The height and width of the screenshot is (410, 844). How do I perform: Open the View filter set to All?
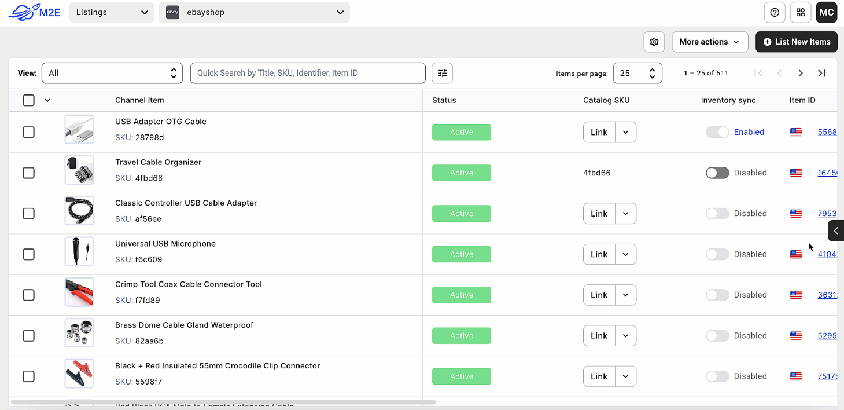(x=112, y=73)
